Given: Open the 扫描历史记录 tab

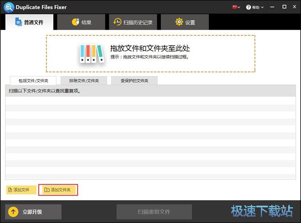Looking at the screenshot, I should (x=133, y=22).
